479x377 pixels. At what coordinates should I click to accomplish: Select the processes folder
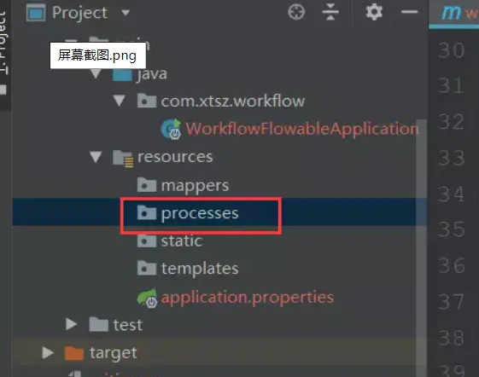[200, 212]
